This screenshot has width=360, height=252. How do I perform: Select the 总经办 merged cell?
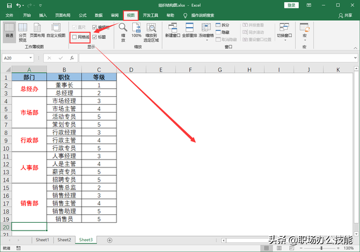(29, 89)
